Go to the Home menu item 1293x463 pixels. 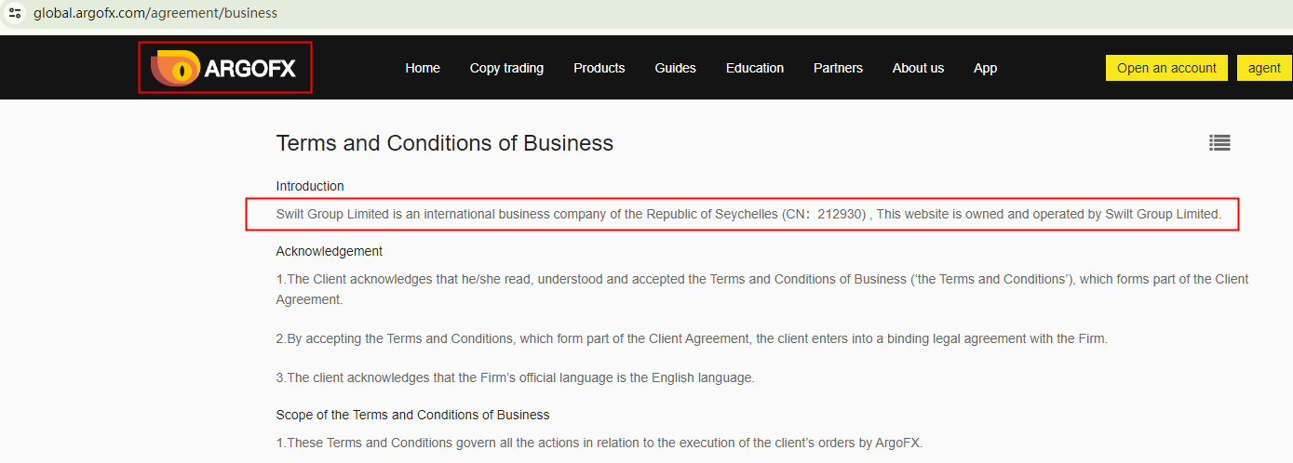[x=423, y=68]
